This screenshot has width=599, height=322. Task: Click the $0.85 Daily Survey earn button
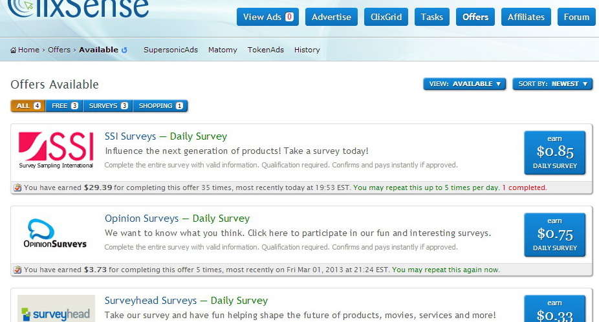[x=554, y=153]
